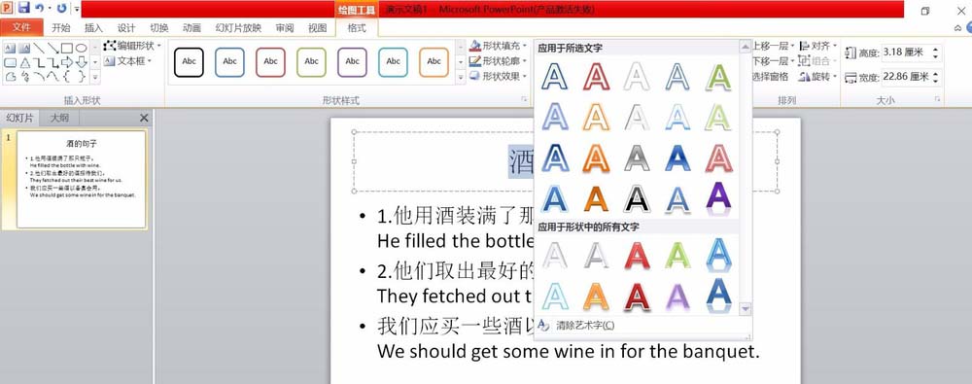Switch to the Slide Show (幻灯片放映) tab
The image size is (972, 384).
[x=239, y=28]
